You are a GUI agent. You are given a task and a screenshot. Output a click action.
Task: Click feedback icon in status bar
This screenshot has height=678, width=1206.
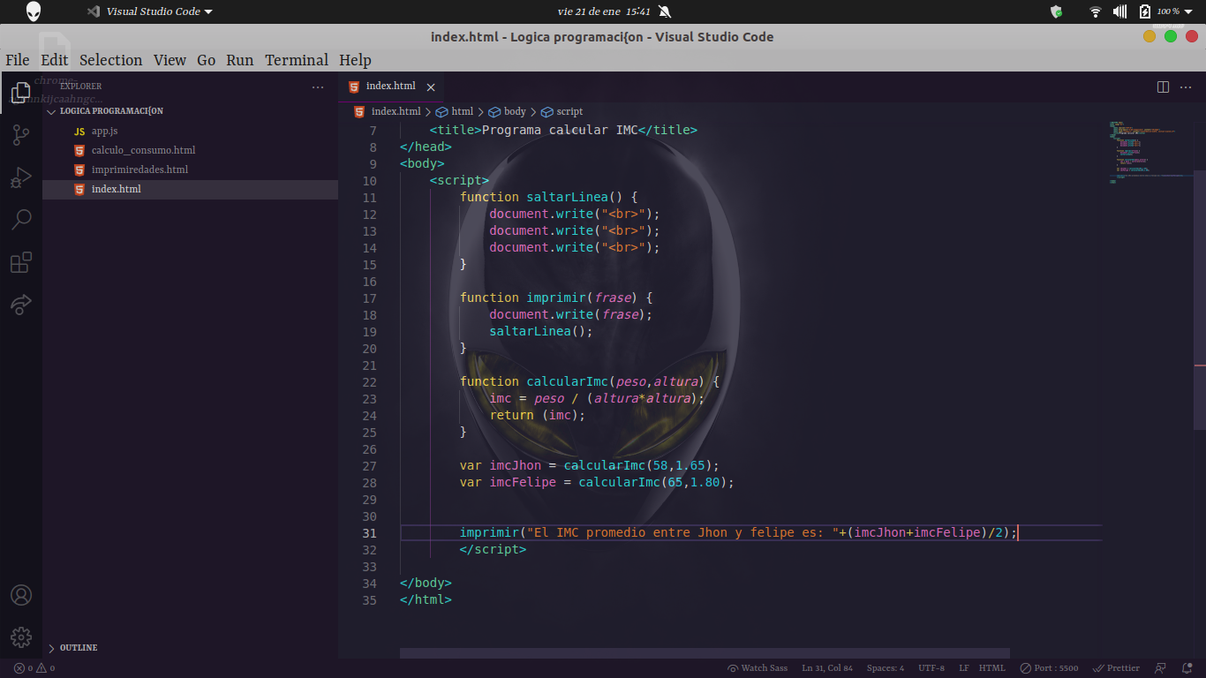(x=1161, y=668)
